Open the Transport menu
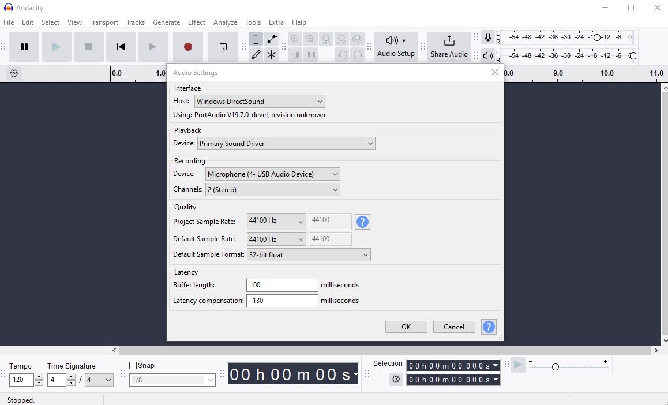The image size is (668, 405). [104, 22]
